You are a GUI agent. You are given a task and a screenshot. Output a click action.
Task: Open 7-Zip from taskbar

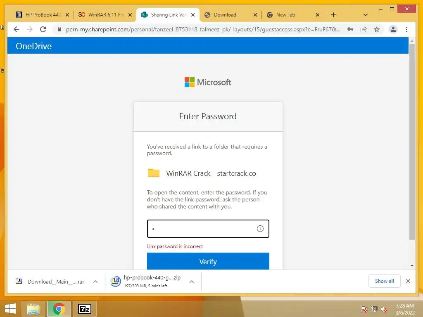[84, 309]
